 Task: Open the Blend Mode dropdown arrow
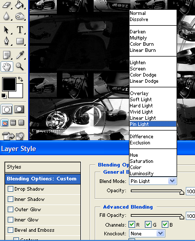coord(172,181)
